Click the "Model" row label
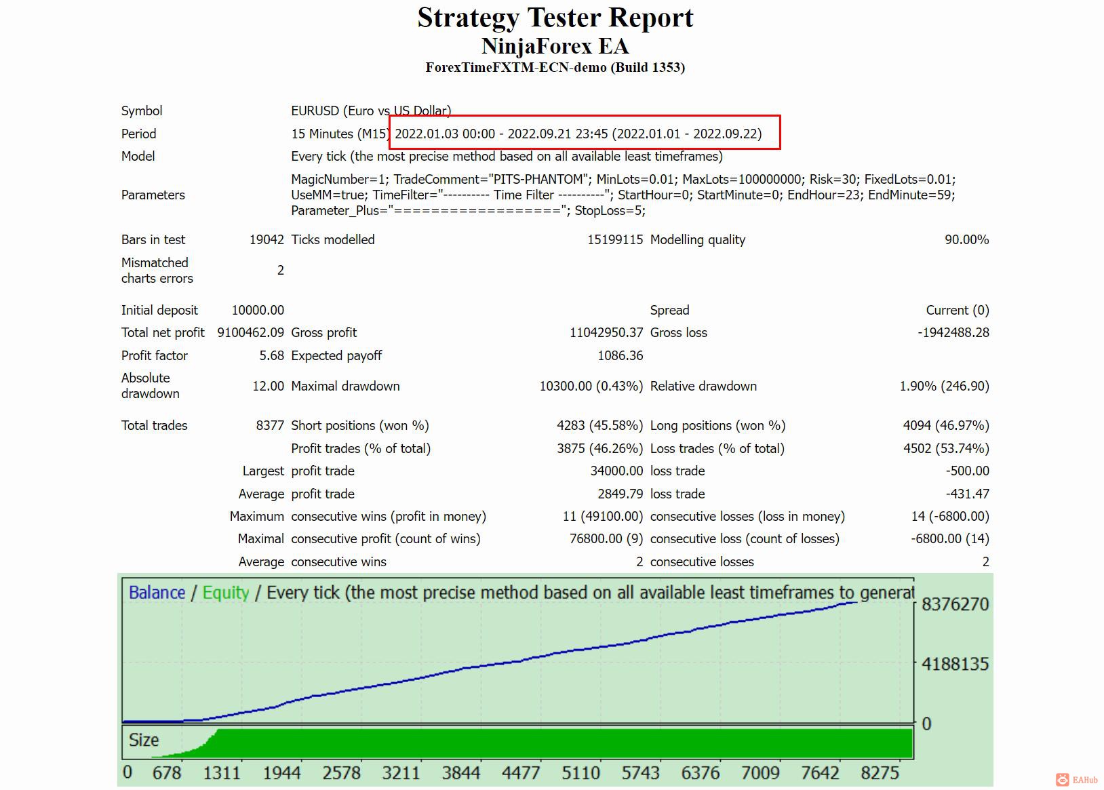 click(138, 156)
